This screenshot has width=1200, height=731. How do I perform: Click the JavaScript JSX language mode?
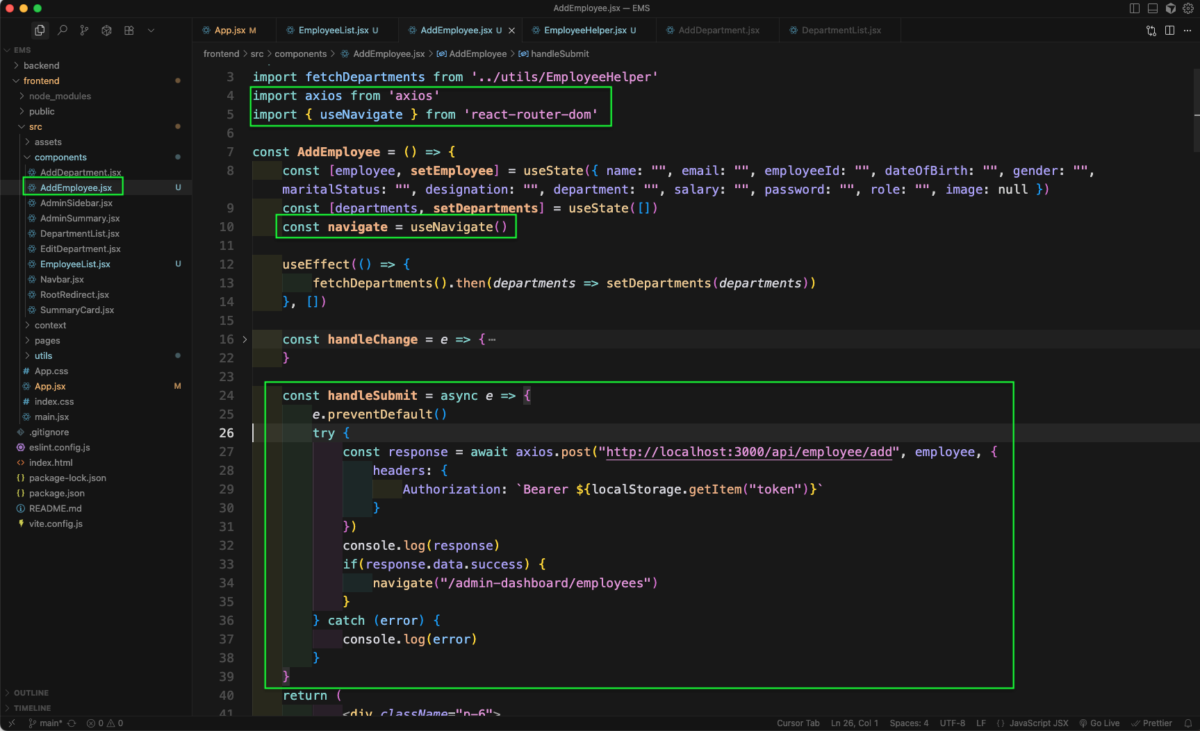(x=1038, y=723)
